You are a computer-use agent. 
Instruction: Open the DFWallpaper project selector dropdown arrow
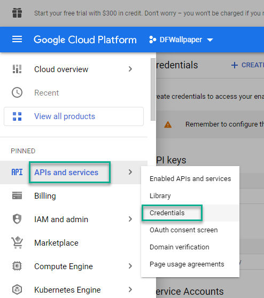210,40
